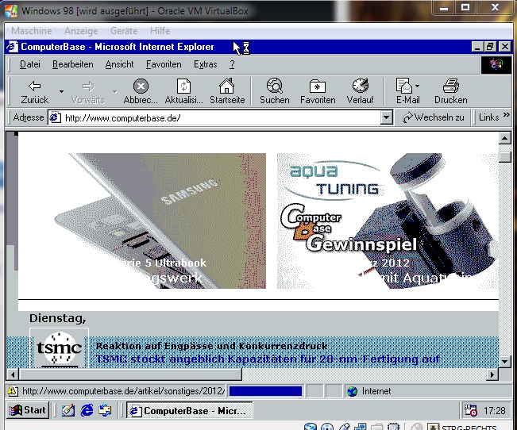Click the vertical scrollbar down arrow
Image resolution: width=517 pixels, height=430 pixels.
coord(505,361)
